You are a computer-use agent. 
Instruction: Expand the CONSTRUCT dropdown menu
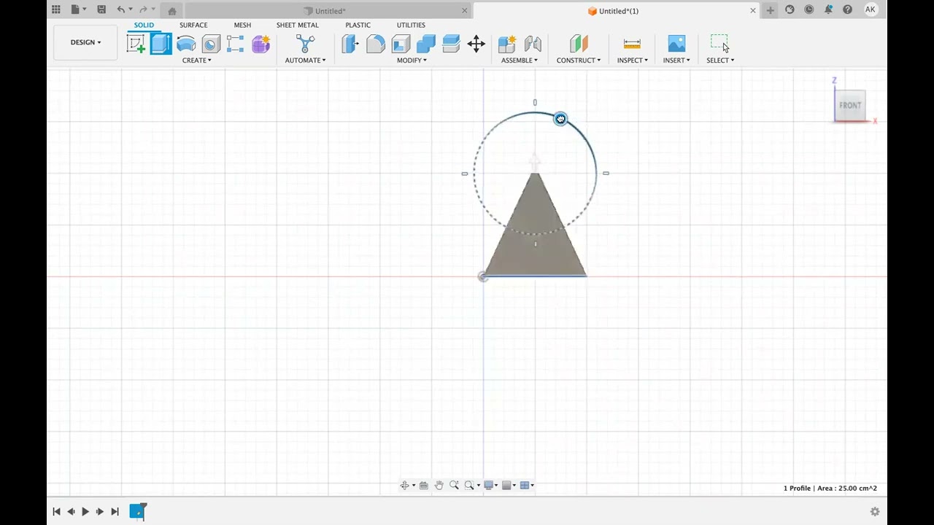(x=579, y=61)
